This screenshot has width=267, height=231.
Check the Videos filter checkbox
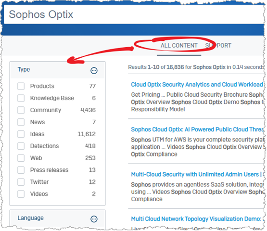21,194
